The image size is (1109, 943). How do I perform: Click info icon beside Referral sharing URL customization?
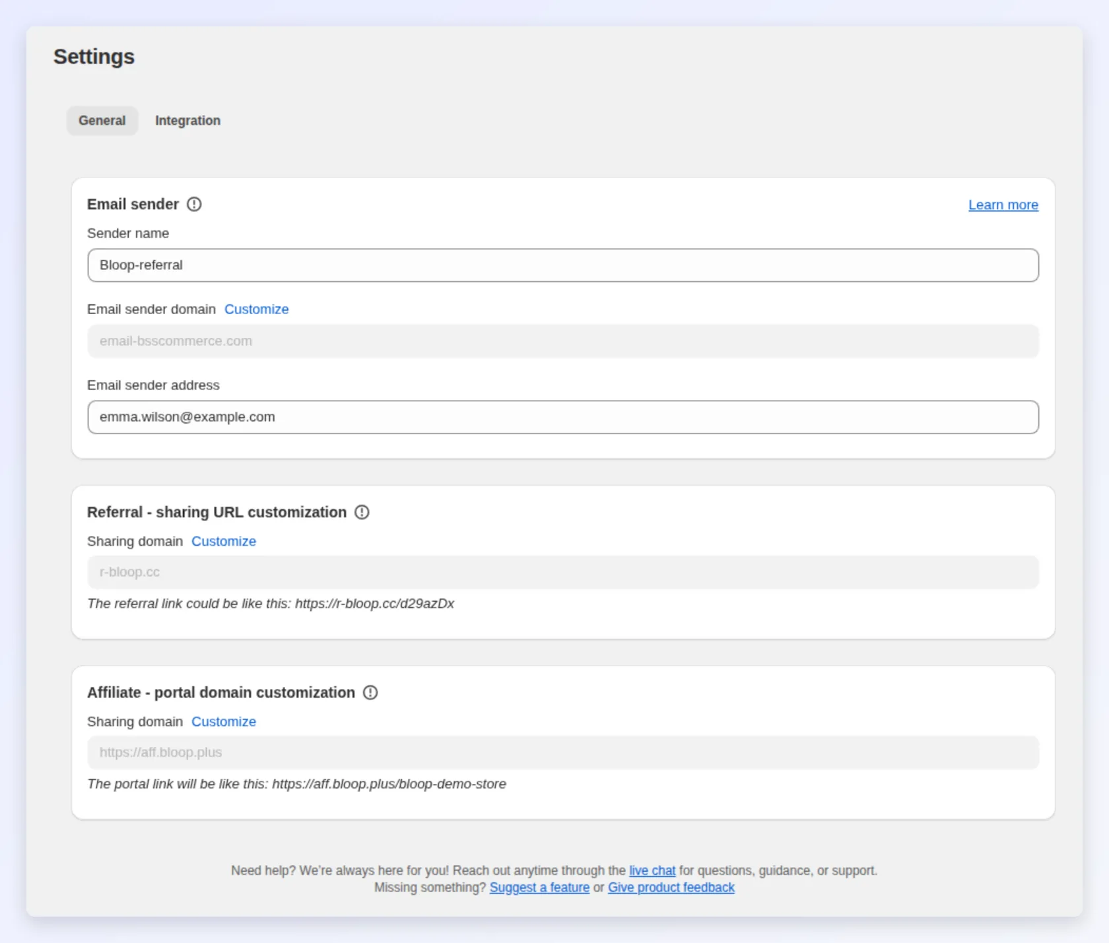click(x=362, y=512)
